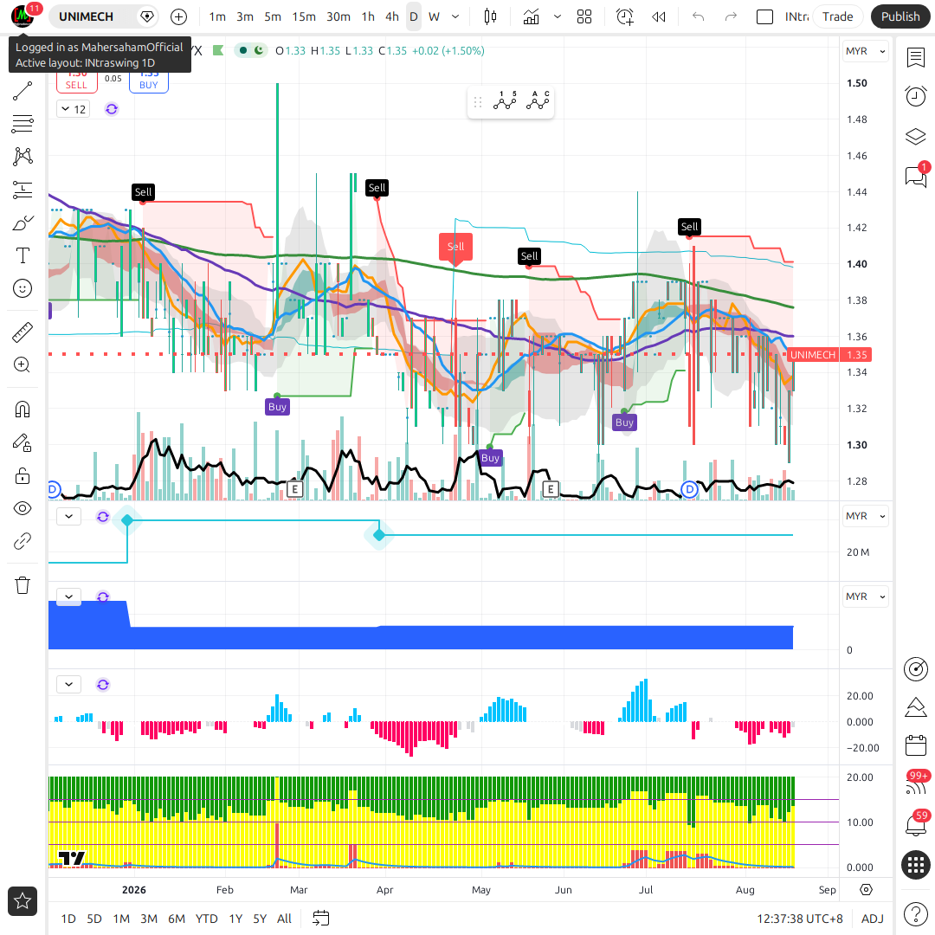Screen dimensions: 935x935
Task: Open the ideas stream target icon
Action: [x=915, y=668]
